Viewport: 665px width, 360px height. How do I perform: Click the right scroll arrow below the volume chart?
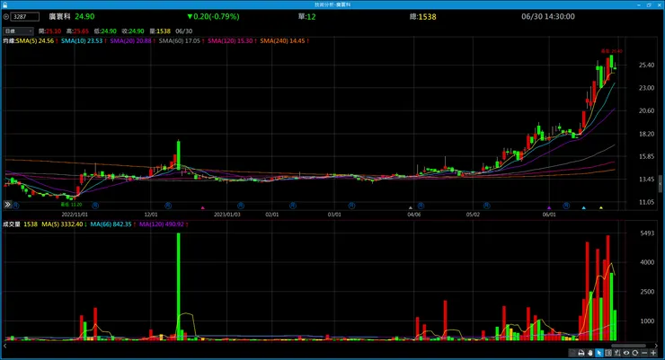click(657, 346)
